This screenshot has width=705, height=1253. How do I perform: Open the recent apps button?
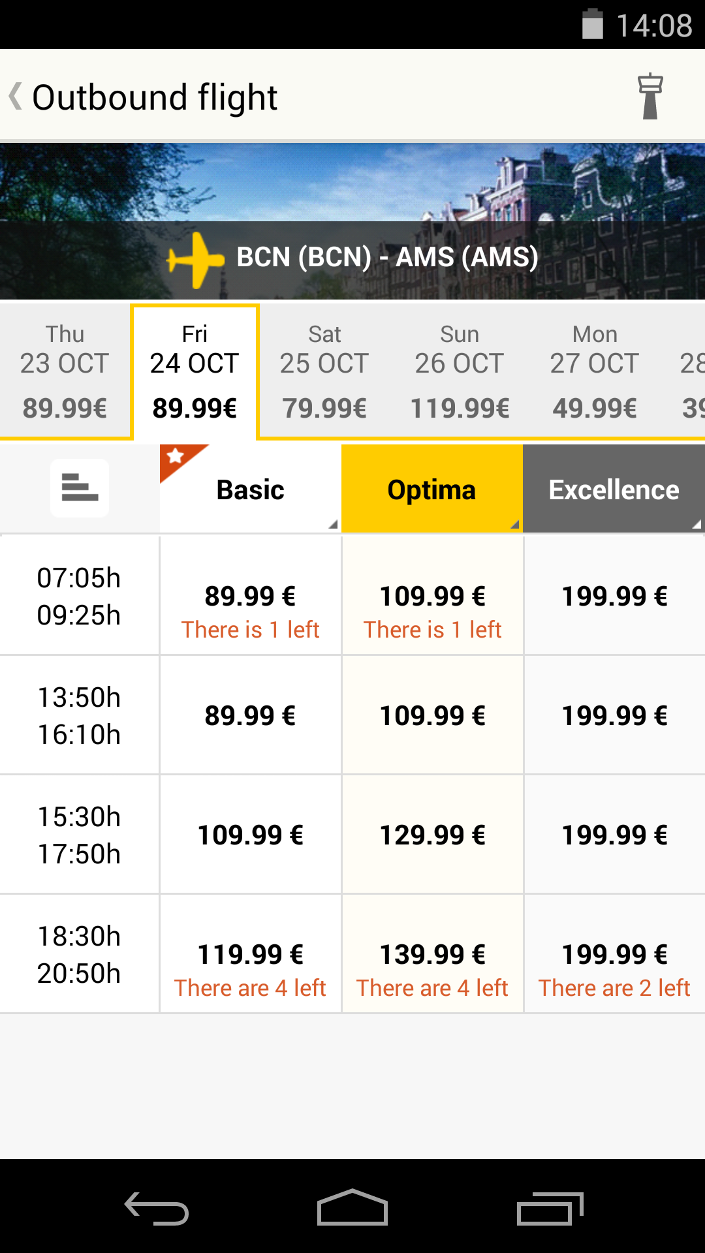point(550,1209)
